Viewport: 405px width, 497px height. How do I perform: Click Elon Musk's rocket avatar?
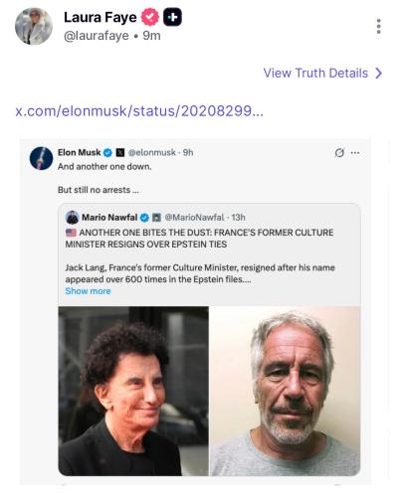click(41, 158)
